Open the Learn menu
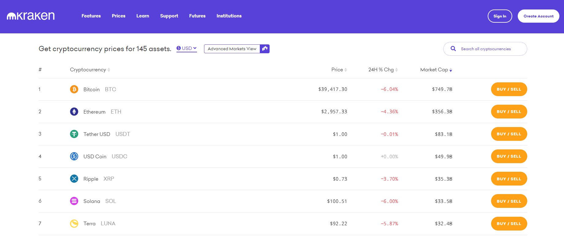The height and width of the screenshot is (240, 564). tap(143, 16)
